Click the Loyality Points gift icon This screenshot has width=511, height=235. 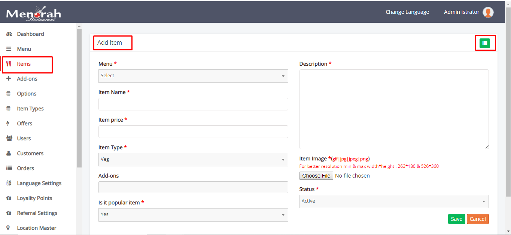coord(9,198)
